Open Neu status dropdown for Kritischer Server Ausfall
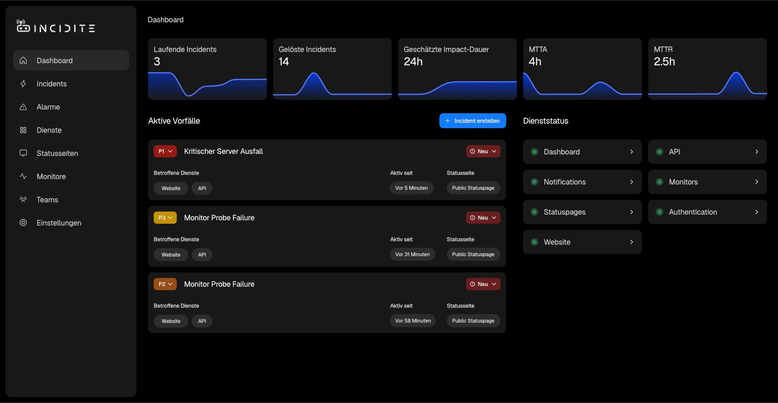This screenshot has height=403, width=778. pyautogui.click(x=483, y=151)
